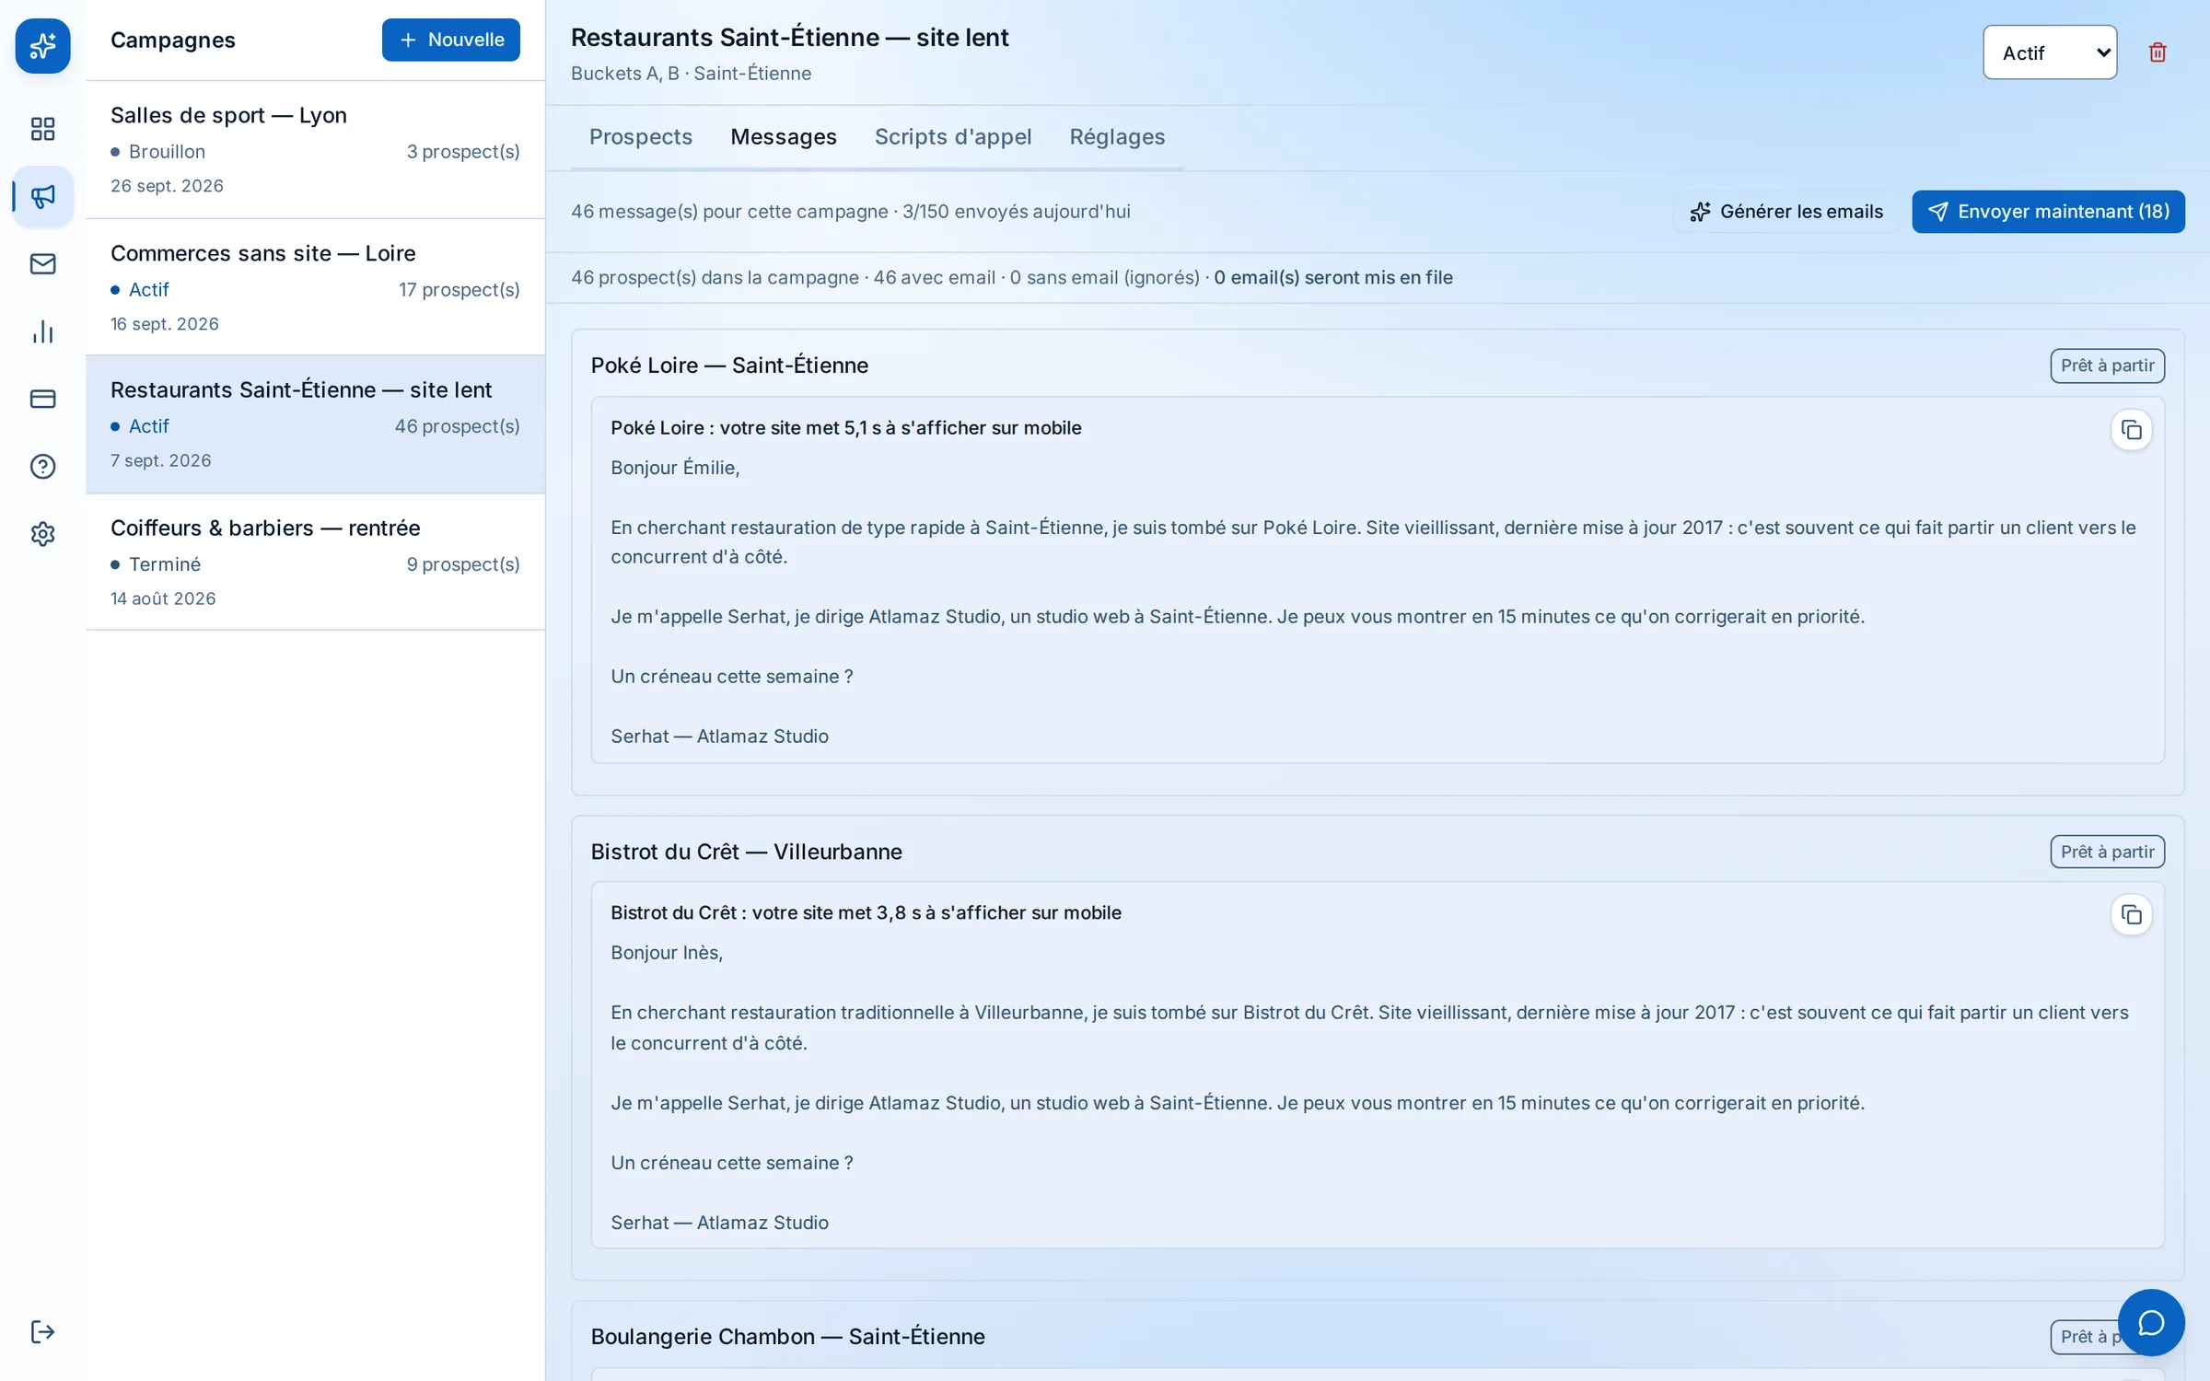Click the 7 sept. 2026 date

click(x=161, y=460)
